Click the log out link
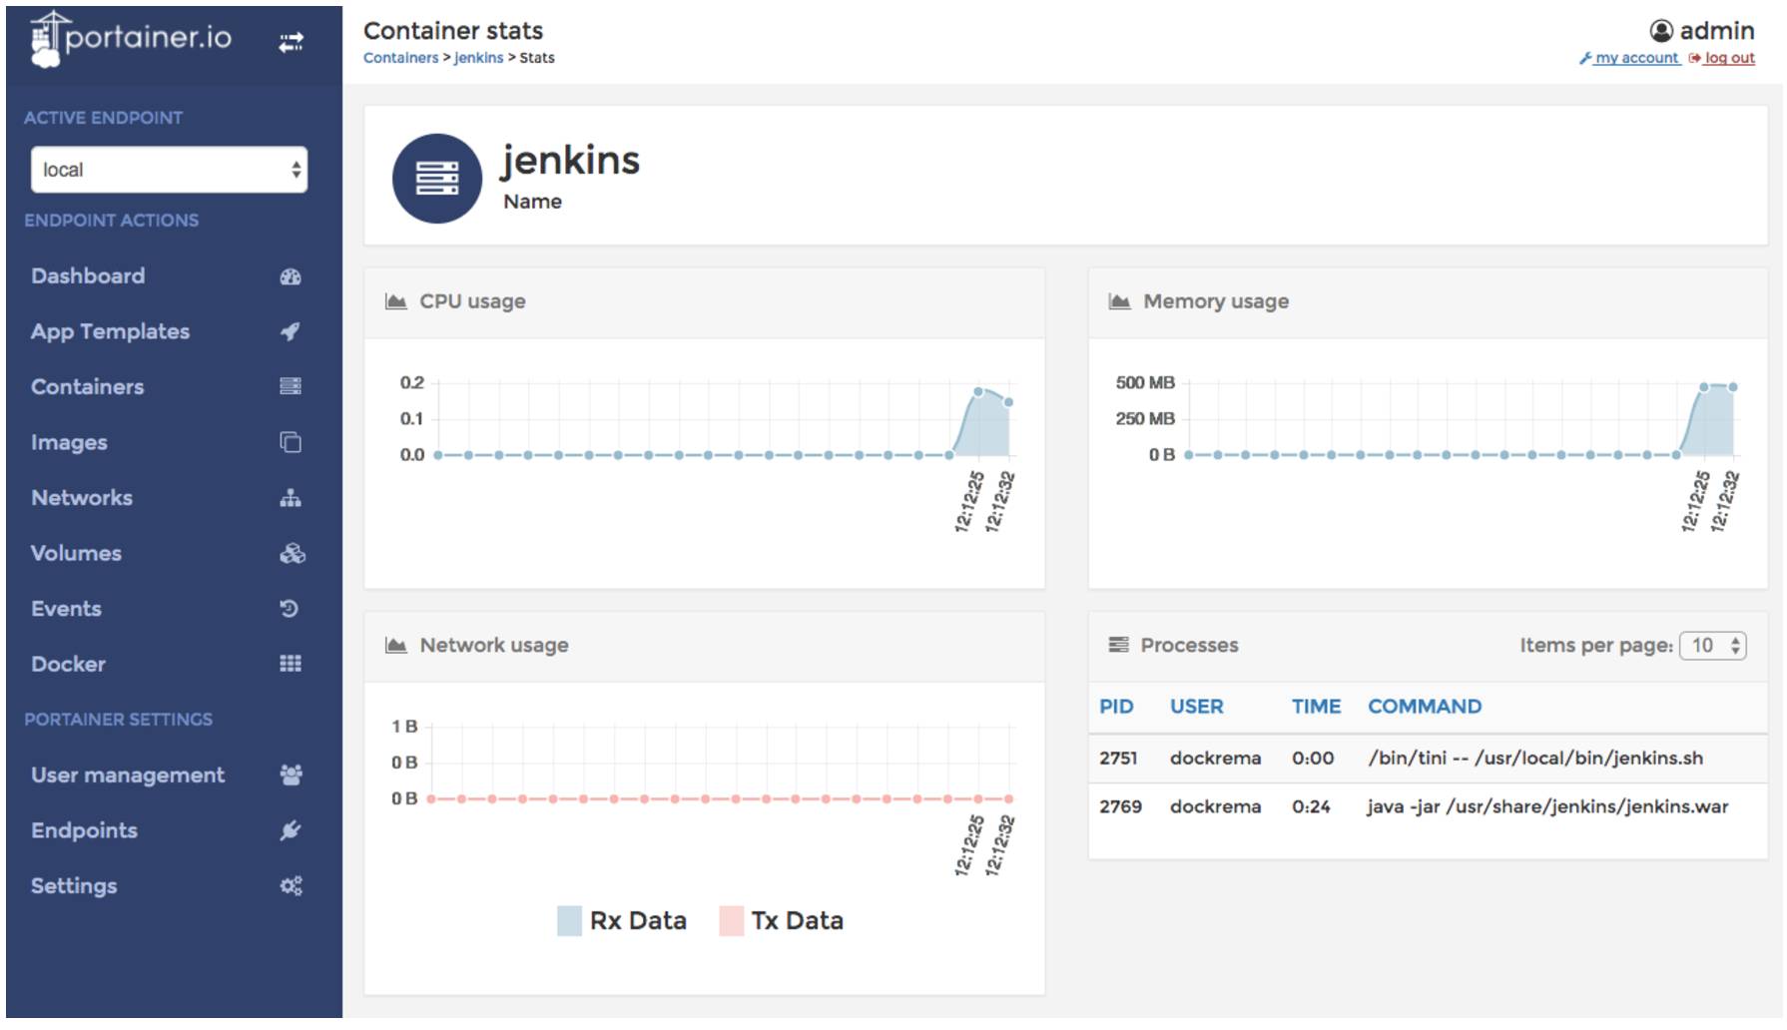 pos(1730,58)
